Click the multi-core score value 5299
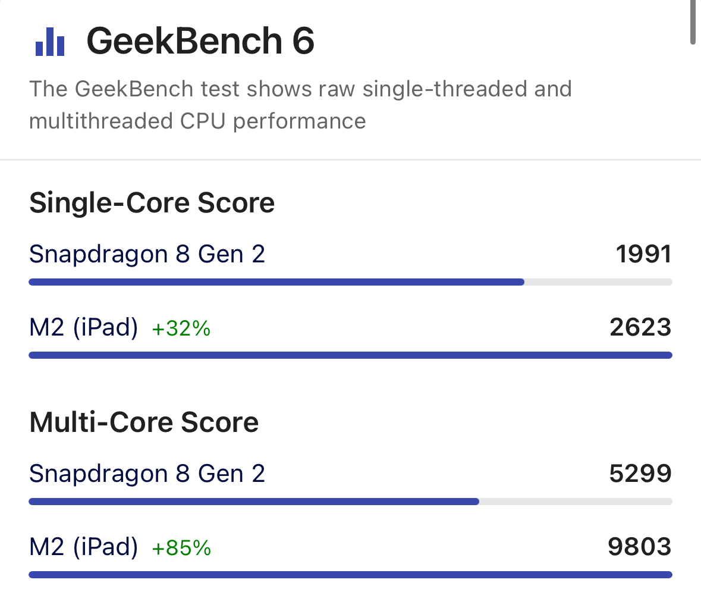Image resolution: width=701 pixels, height=589 pixels. tap(640, 474)
